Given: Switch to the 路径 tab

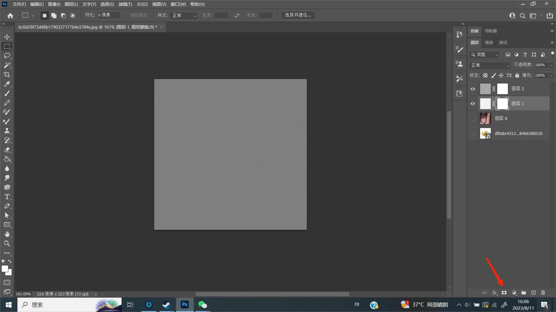Looking at the screenshot, I should pos(503,43).
